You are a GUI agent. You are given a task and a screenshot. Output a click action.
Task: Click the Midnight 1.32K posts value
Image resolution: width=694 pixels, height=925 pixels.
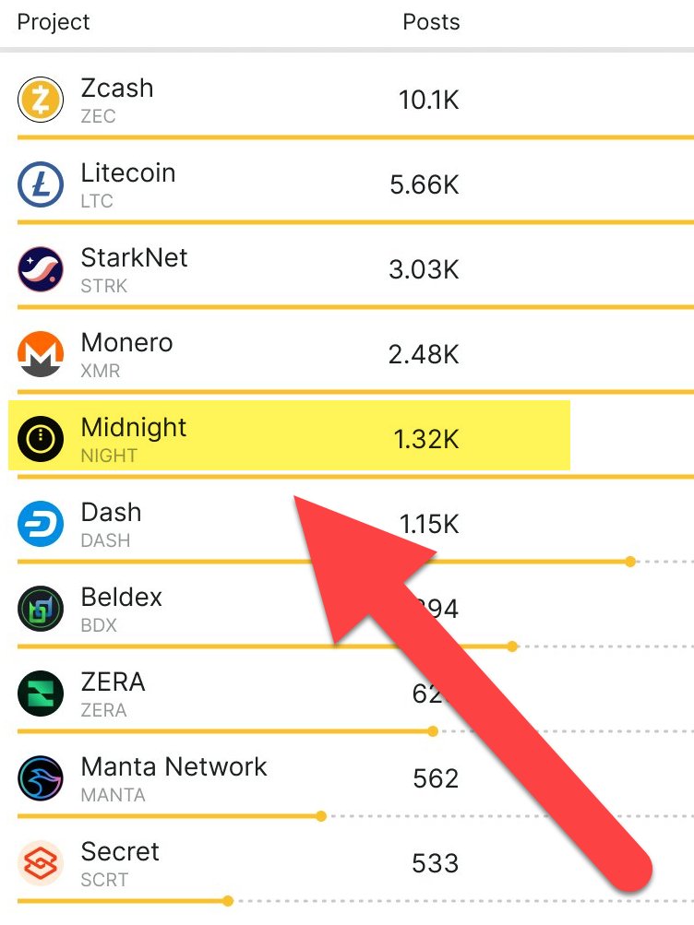pos(425,440)
